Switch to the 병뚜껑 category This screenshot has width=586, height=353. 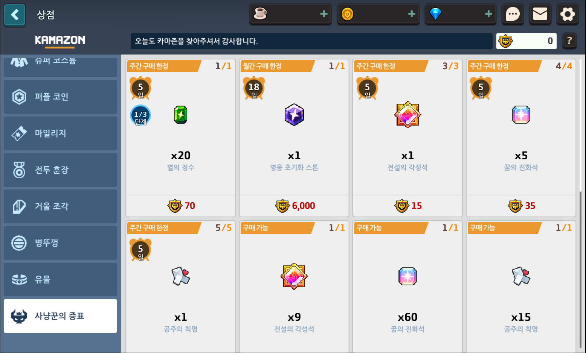[60, 242]
